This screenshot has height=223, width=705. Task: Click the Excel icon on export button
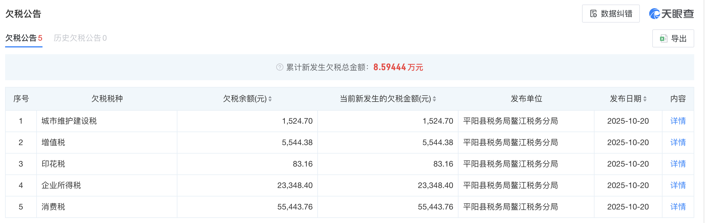664,38
